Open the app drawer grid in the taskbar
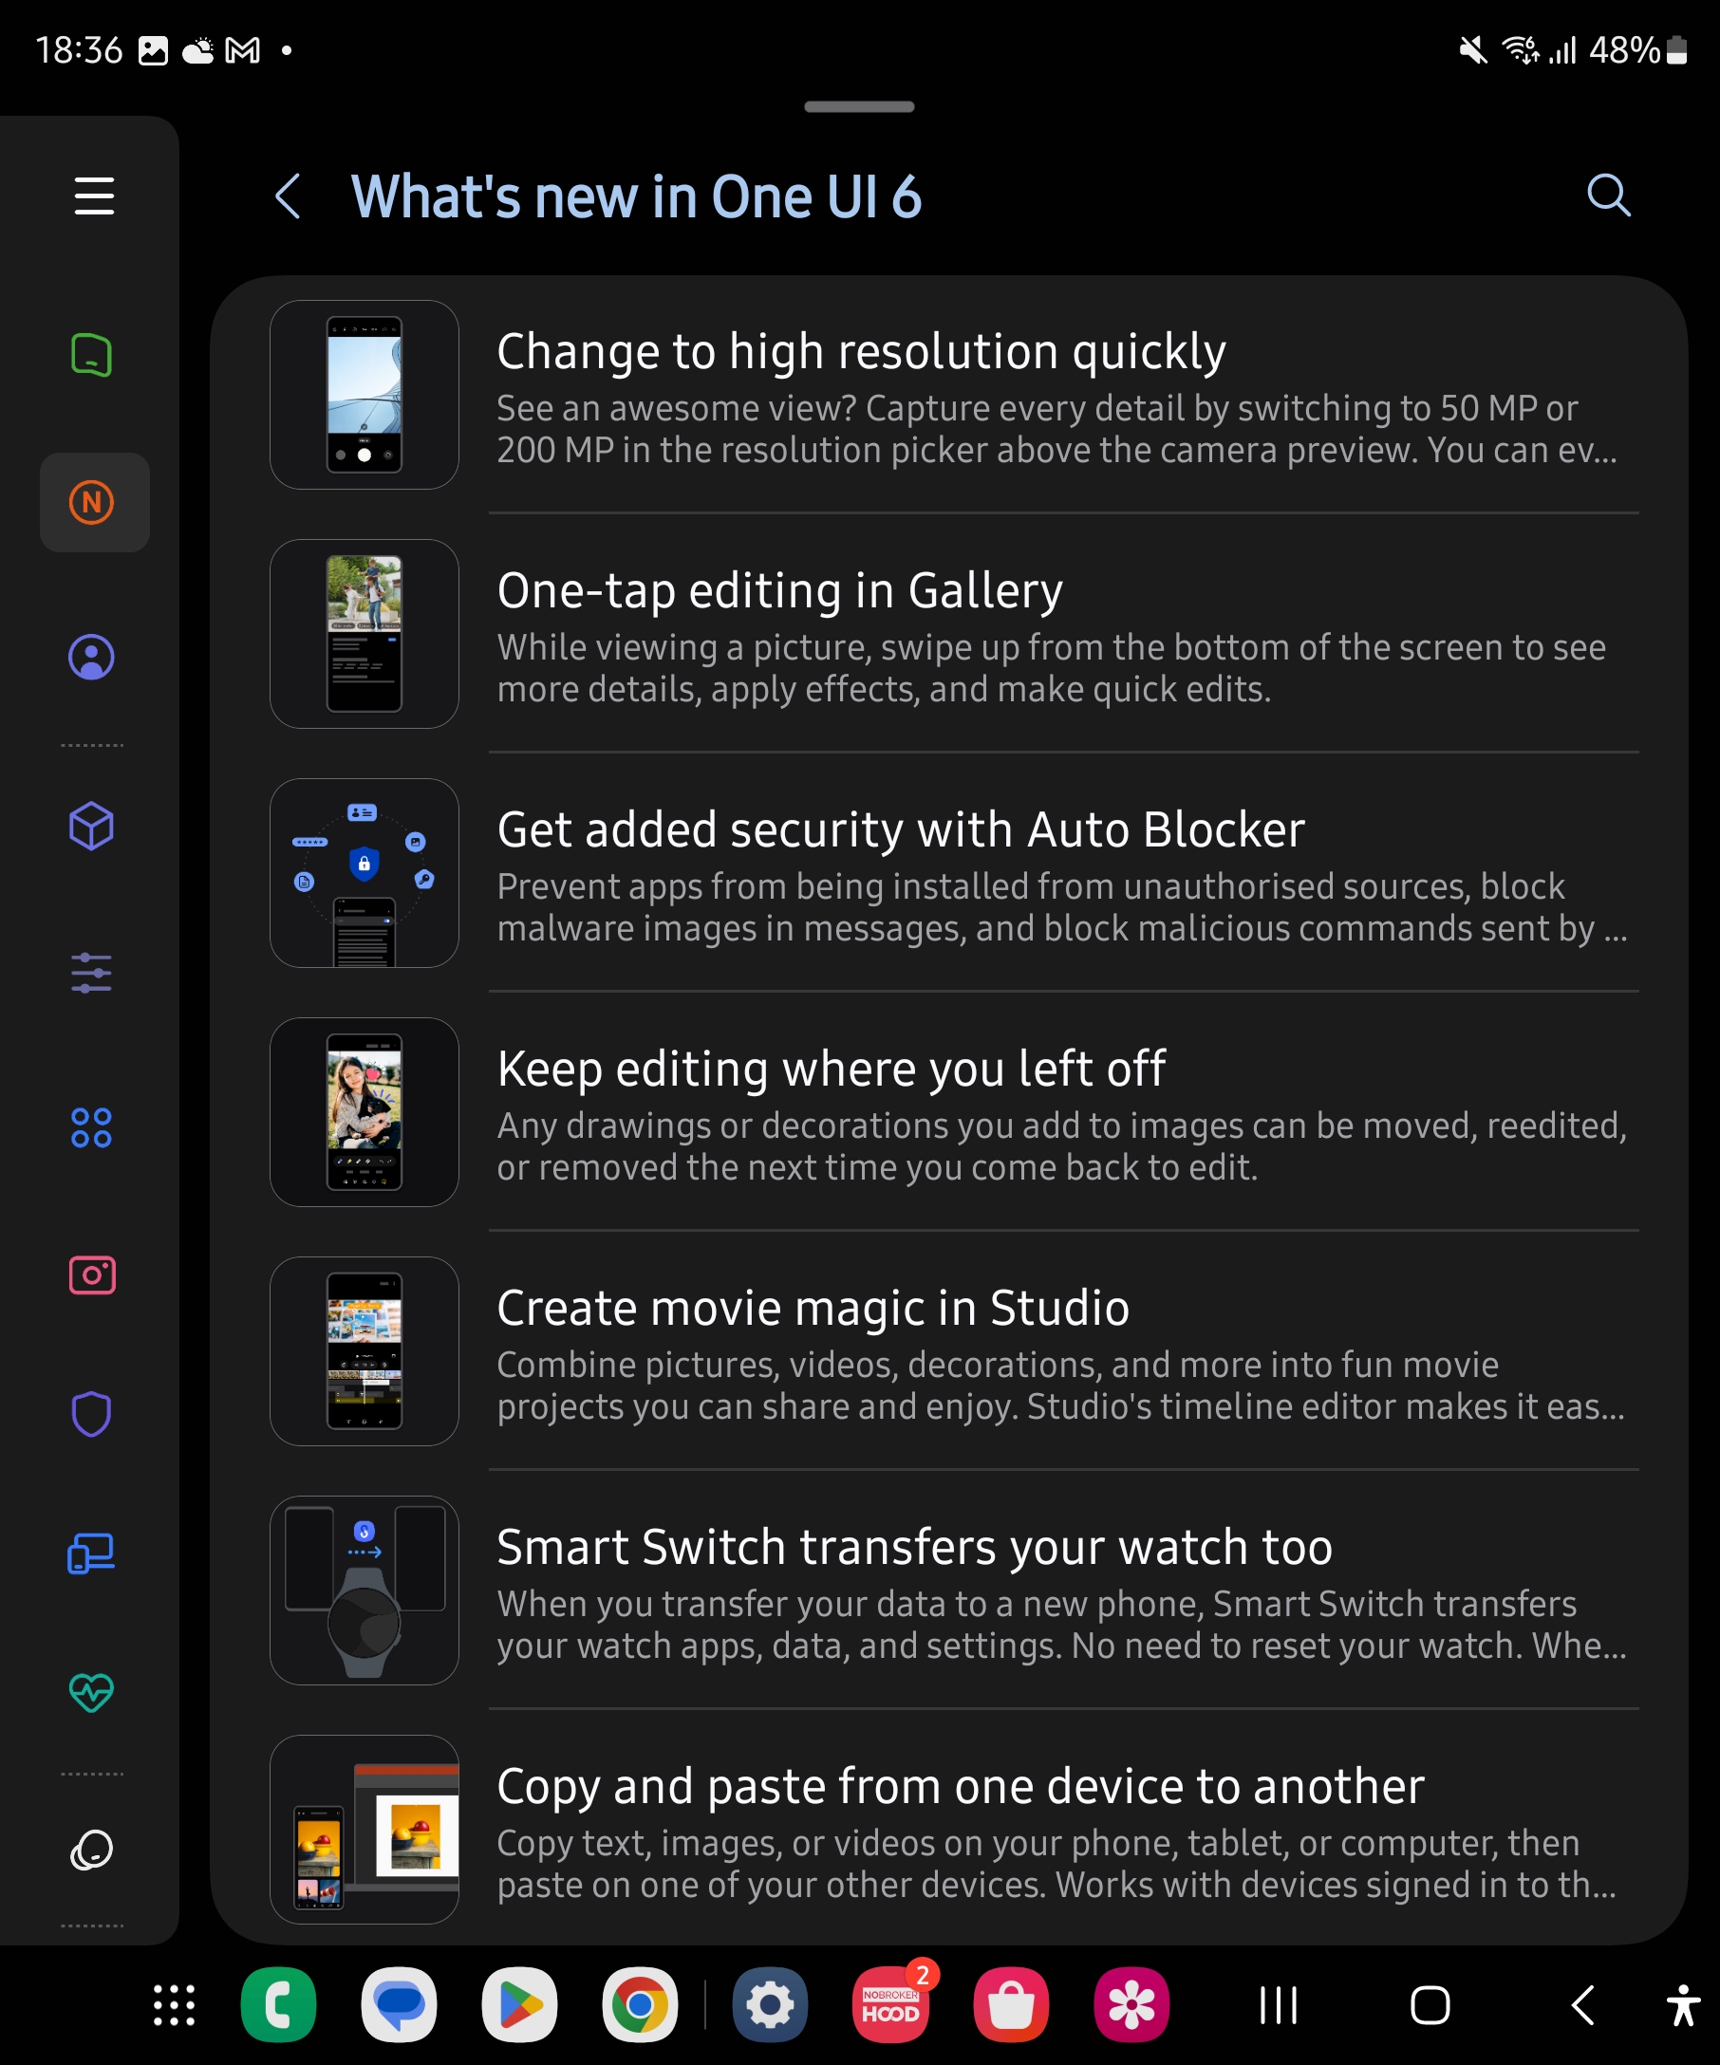Image resolution: width=1720 pixels, height=2065 pixels. click(x=174, y=2005)
